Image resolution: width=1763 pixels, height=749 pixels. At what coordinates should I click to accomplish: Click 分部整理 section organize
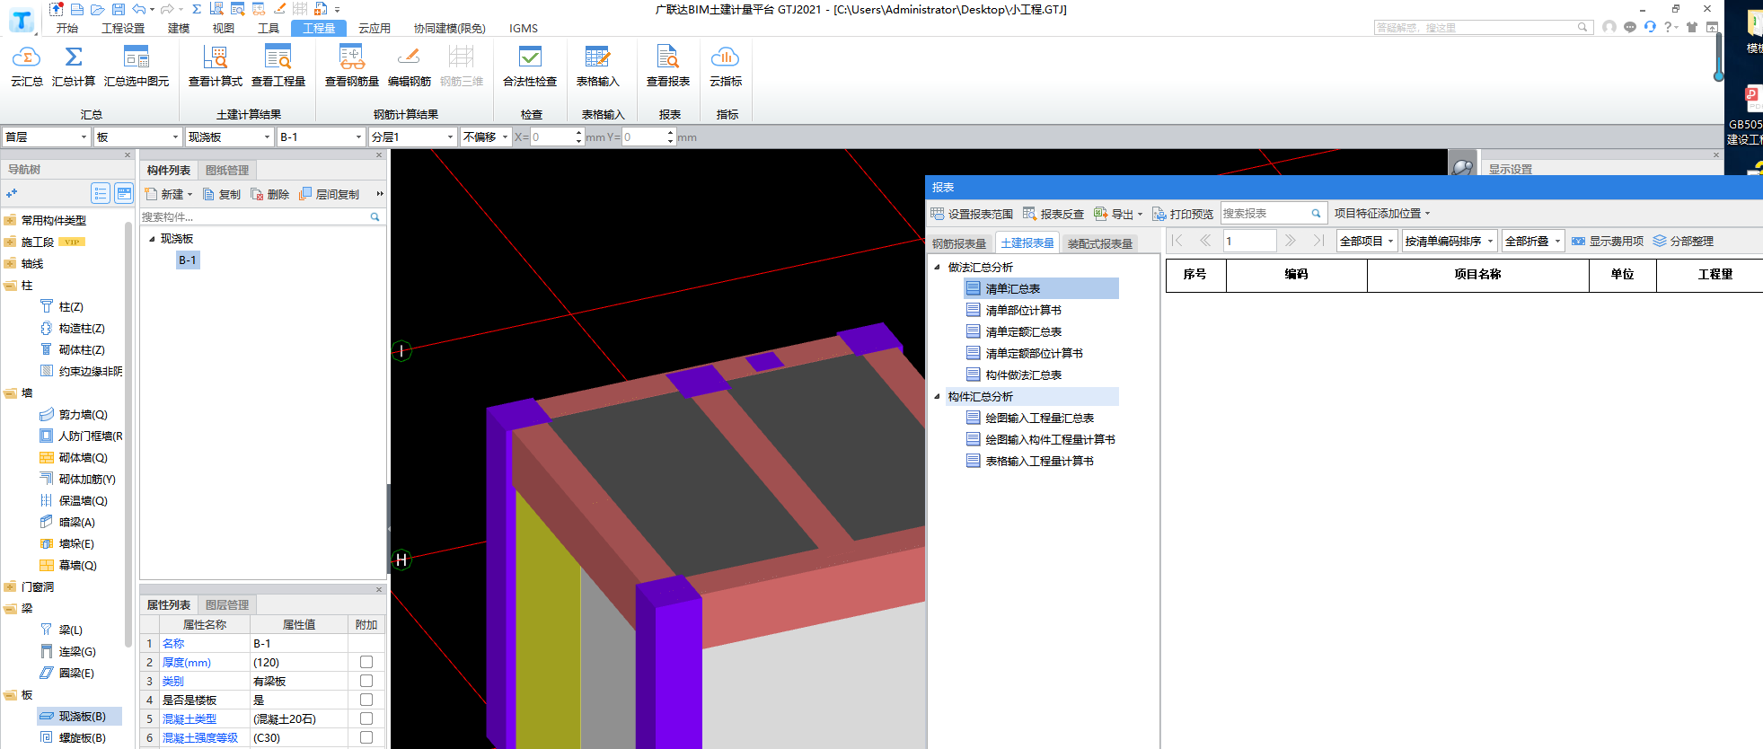click(x=1684, y=241)
